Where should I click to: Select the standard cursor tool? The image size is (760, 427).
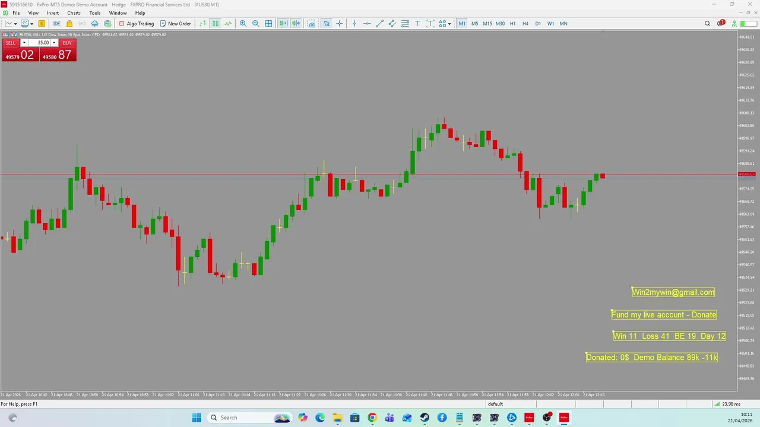click(x=327, y=24)
